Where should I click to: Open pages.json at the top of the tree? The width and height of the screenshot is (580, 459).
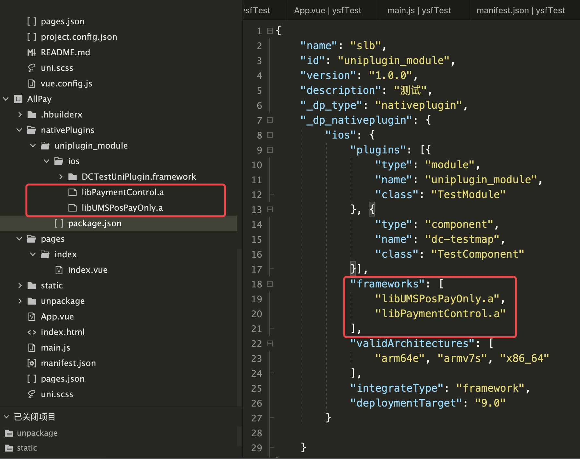(63, 21)
